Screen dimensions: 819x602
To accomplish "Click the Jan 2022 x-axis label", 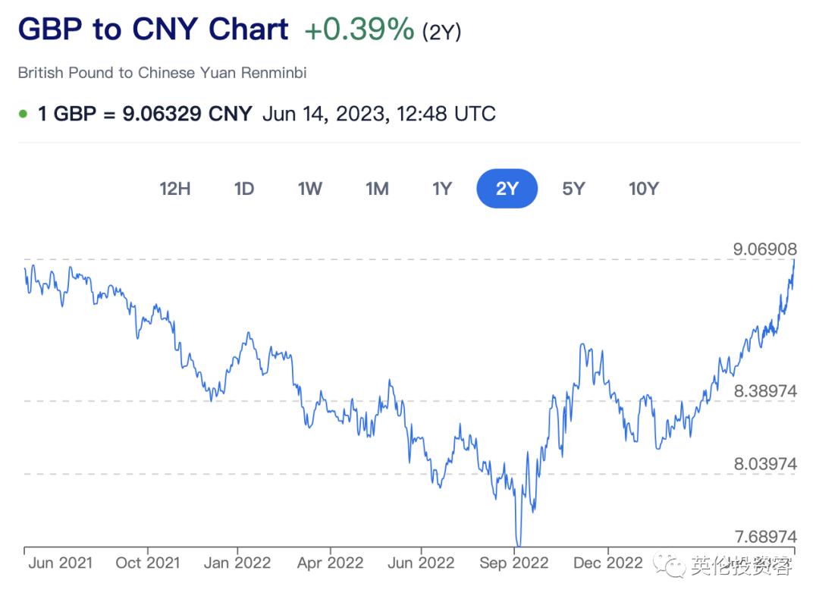I will pos(238,563).
